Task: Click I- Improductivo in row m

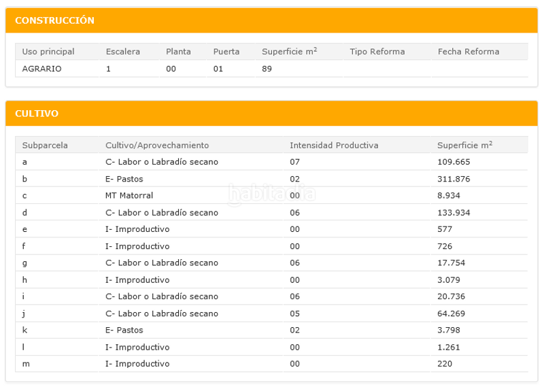Action: [x=137, y=364]
